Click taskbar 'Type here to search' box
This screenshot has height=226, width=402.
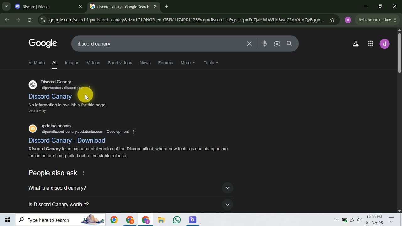(x=61, y=220)
